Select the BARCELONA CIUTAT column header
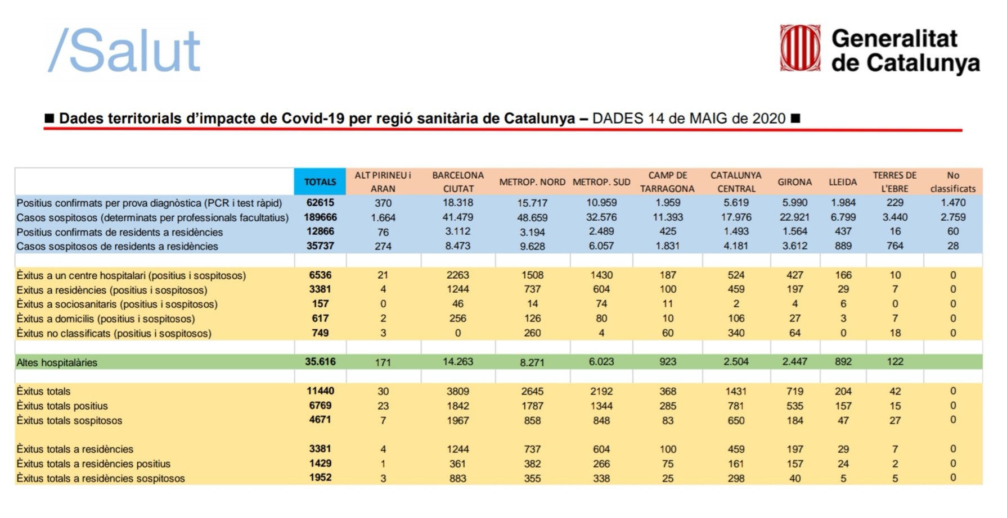Viewport: 1007px width, 518px height. coord(458,181)
